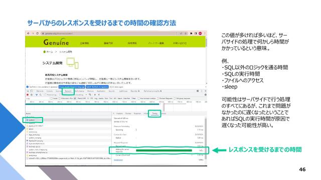Open the Application tab in DevTools
Viewport: 321px width, 180px height.
[101, 91]
